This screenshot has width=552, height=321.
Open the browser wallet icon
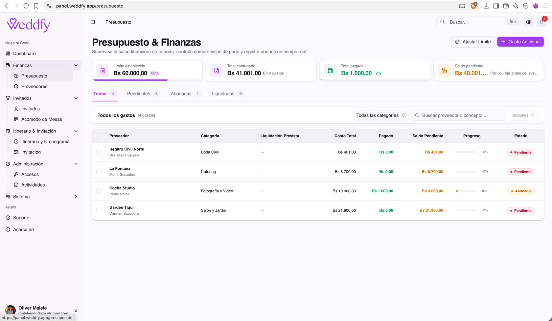pyautogui.click(x=506, y=6)
